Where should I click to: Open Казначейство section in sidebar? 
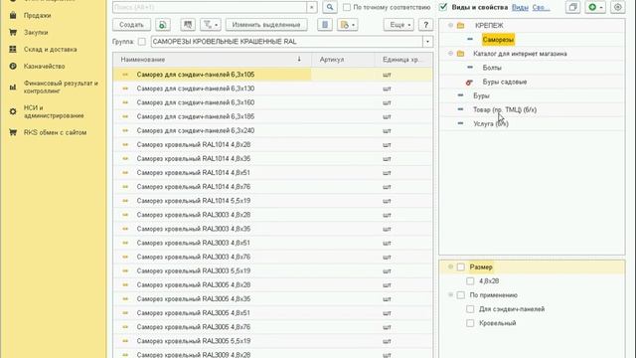[x=44, y=67]
